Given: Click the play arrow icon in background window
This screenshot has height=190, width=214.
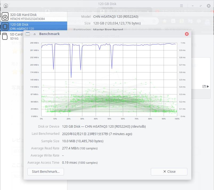Looking at the screenshot, I should click(x=208, y=87).
